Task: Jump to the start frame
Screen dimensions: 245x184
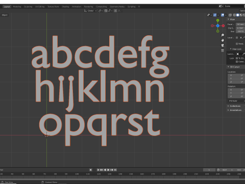Action: [x=98, y=170]
